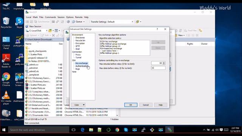Click the max data before rekey field

point(158,68)
